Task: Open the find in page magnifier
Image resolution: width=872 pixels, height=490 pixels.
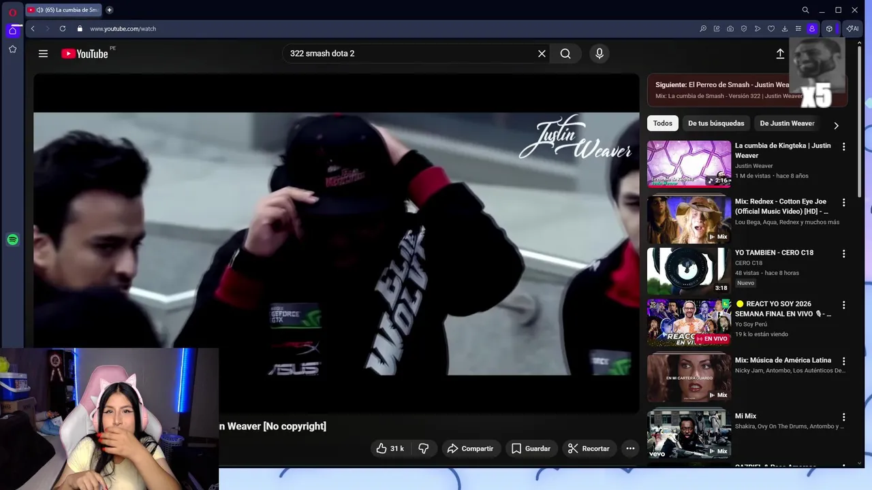Action: 703,29
